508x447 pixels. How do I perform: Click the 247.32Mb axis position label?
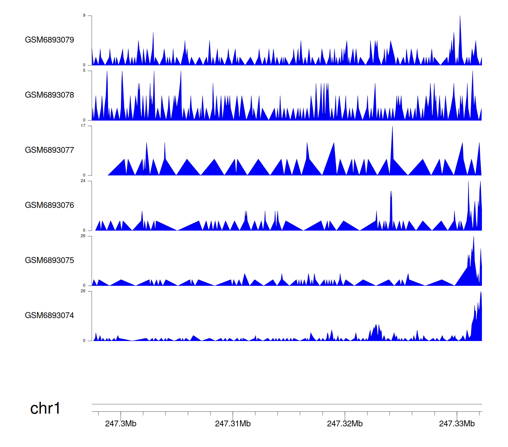tap(345, 424)
